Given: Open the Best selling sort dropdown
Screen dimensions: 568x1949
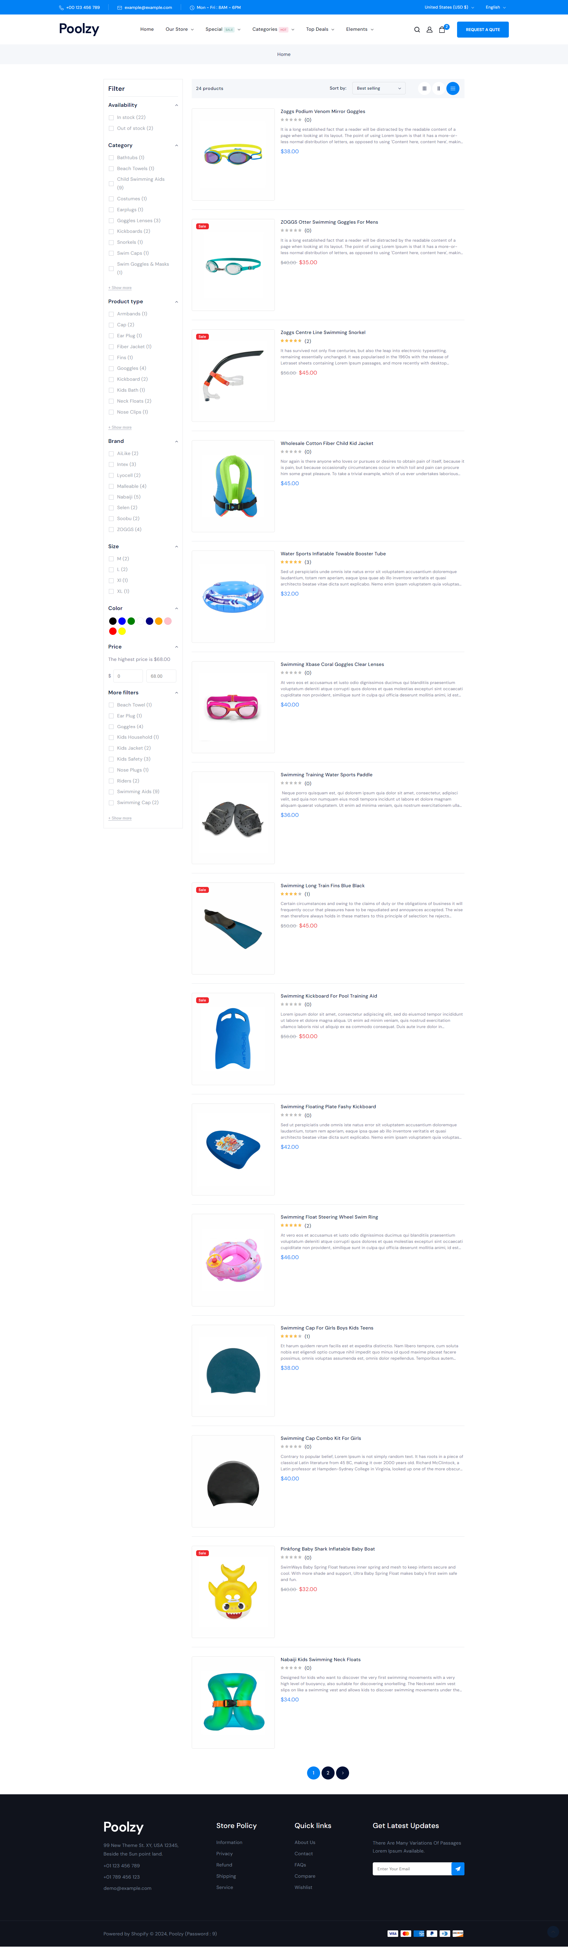Looking at the screenshot, I should 379,88.
